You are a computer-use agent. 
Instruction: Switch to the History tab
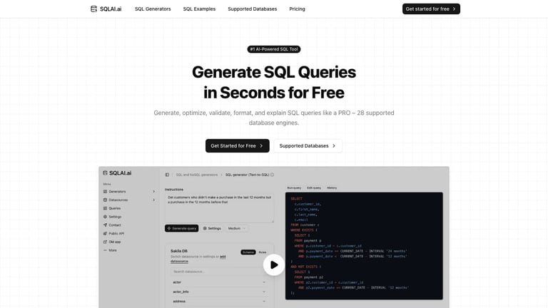point(332,188)
